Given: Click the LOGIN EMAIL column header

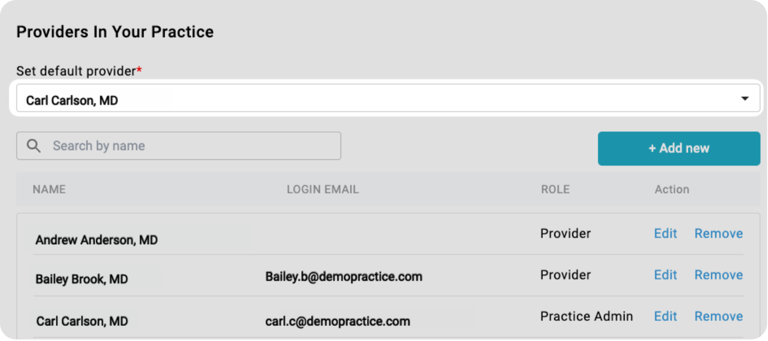Looking at the screenshot, I should [322, 189].
